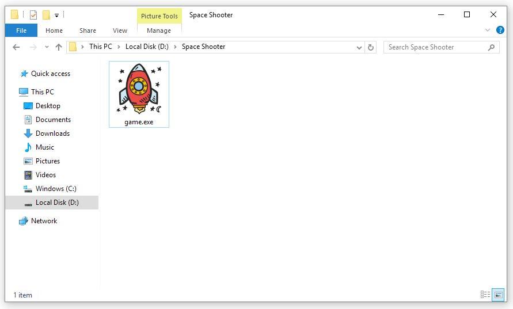
Task: Click the folder icon in title bar
Action: point(15,15)
